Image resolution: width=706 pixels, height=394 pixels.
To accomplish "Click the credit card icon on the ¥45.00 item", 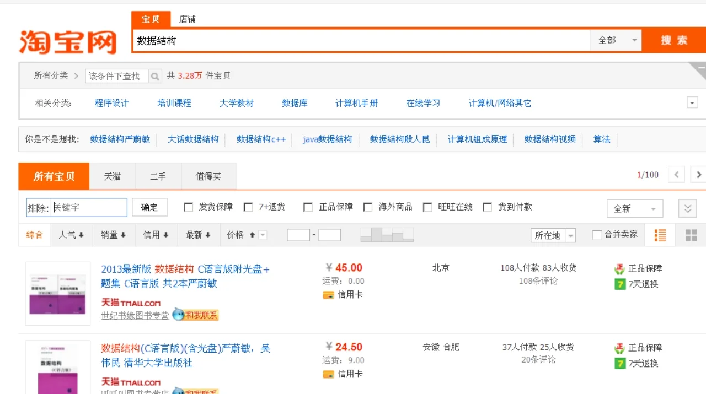I will (x=328, y=295).
